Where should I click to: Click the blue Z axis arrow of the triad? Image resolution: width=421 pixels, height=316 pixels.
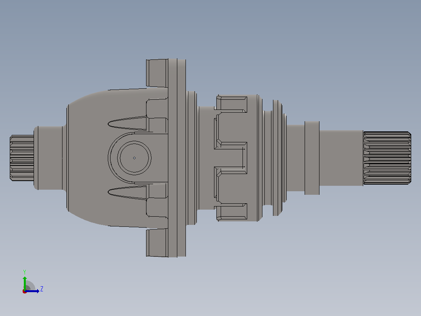coord(32,291)
